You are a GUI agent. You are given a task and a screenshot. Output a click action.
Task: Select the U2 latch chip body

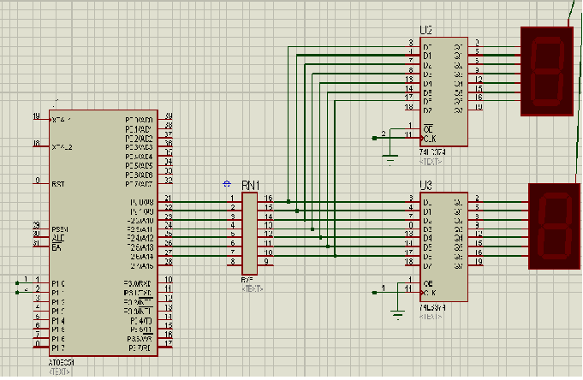click(443, 90)
